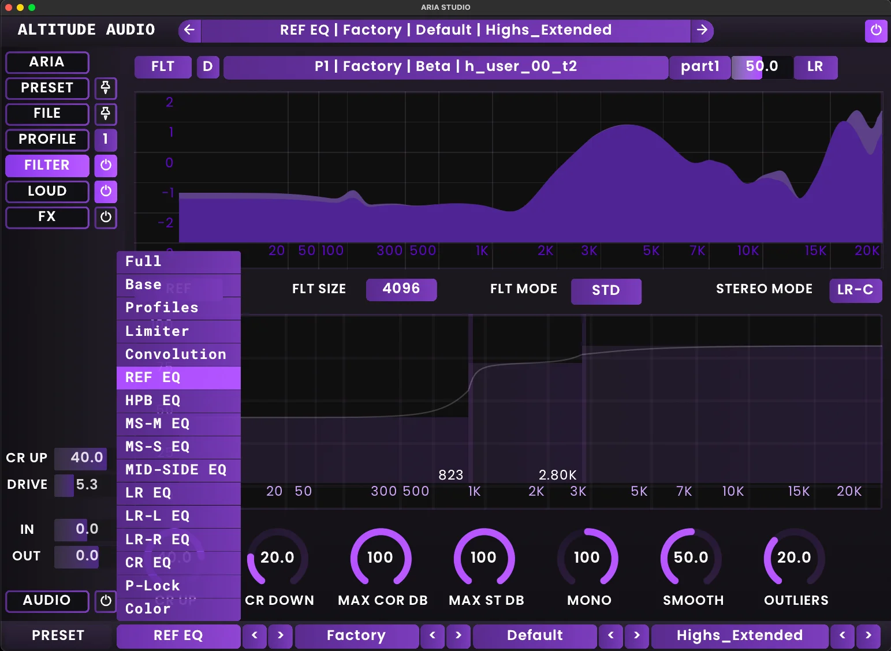Click the FLT SIZE 4096 value field
Viewport: 891px width, 651px height.
click(401, 289)
